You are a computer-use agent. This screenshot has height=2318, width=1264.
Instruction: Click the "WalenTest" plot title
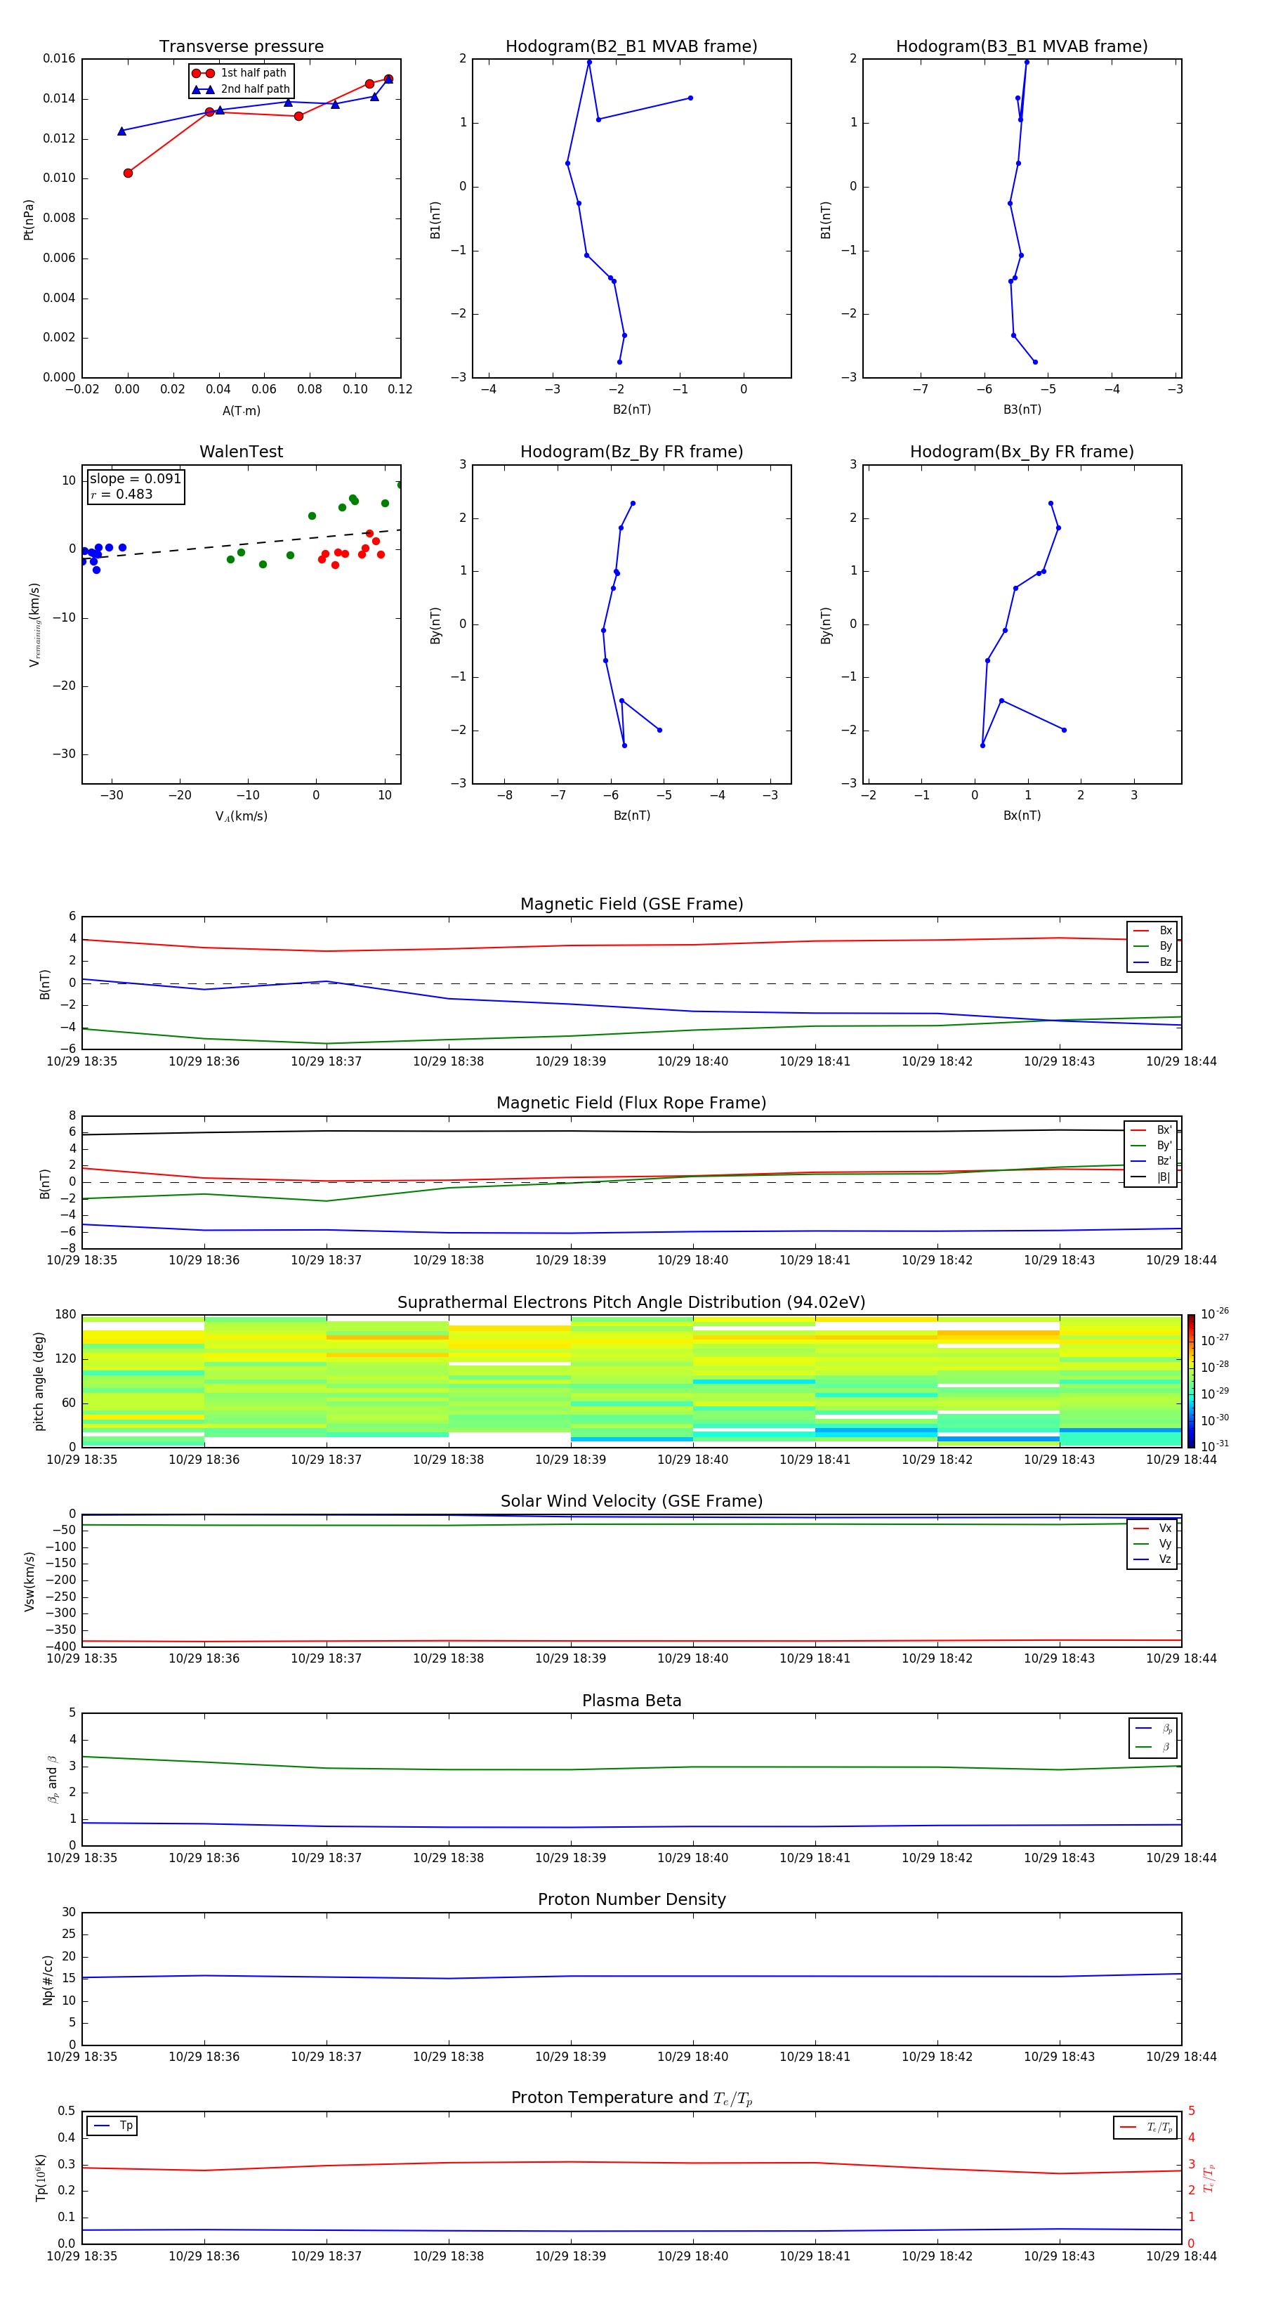[241, 452]
